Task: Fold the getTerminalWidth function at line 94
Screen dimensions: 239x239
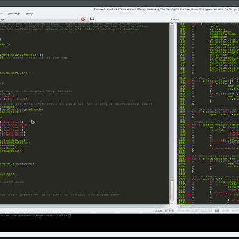Action: (x=188, y=125)
